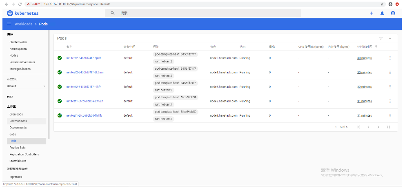Toggle the sidebar with the hamburger menu
The height and width of the screenshot is (188, 405).
point(9,24)
